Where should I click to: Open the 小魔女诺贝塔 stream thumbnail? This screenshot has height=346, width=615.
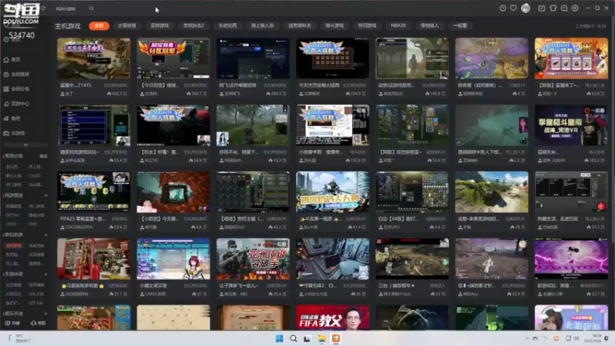click(x=174, y=258)
